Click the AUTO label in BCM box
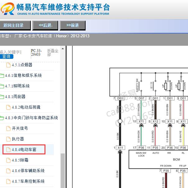 pos(156,153)
